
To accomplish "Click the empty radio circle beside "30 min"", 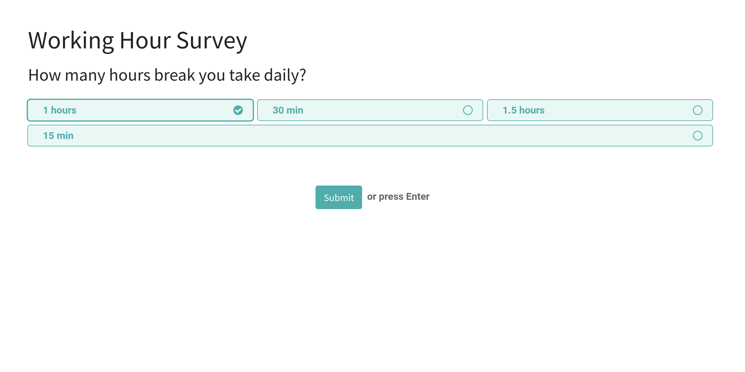I will [468, 110].
